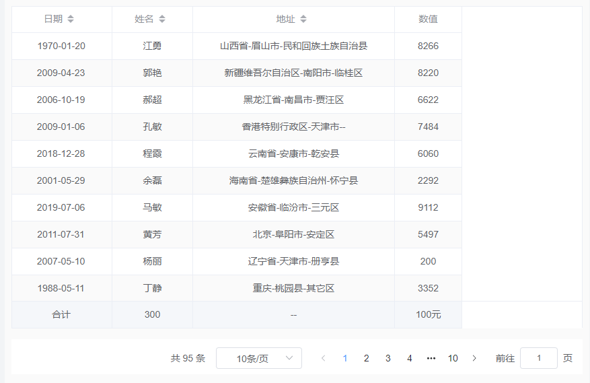Click the 合计 summary label
590x383 pixels.
click(x=61, y=314)
